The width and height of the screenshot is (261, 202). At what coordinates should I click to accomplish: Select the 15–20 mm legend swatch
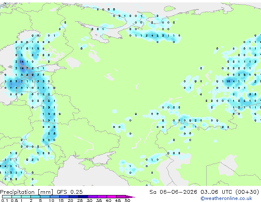tap(64, 197)
